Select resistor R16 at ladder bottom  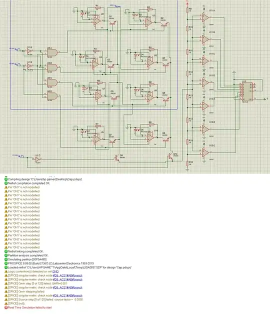(187, 163)
